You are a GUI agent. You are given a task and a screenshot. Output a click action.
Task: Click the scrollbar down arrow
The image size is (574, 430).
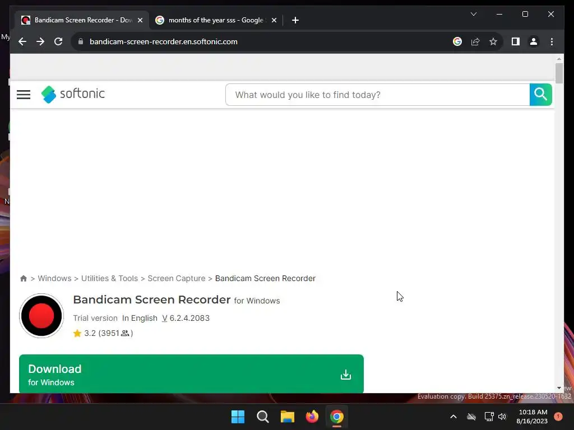coord(559,389)
